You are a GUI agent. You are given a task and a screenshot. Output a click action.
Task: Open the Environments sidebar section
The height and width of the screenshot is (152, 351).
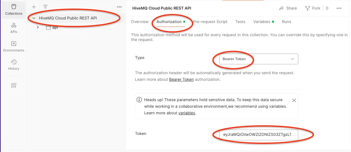coord(14,46)
